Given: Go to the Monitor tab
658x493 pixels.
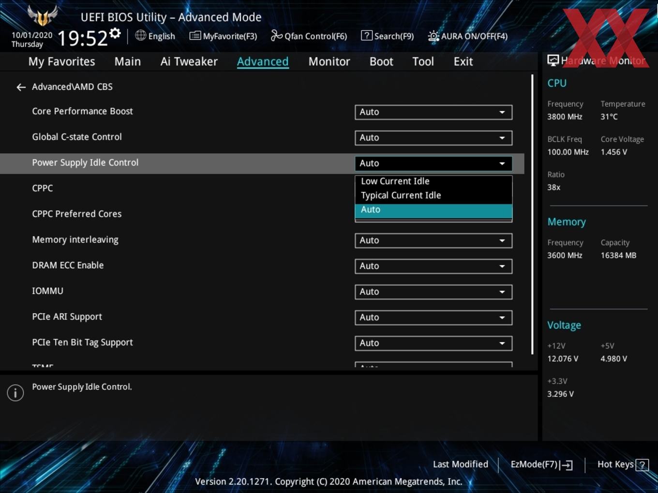Looking at the screenshot, I should click(x=329, y=61).
